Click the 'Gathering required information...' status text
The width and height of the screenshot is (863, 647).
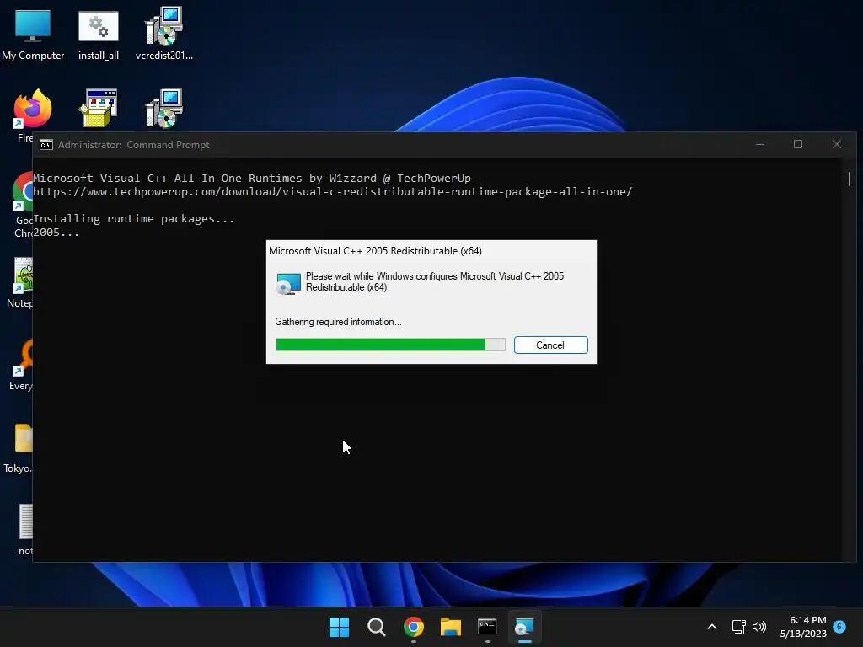pyautogui.click(x=339, y=322)
